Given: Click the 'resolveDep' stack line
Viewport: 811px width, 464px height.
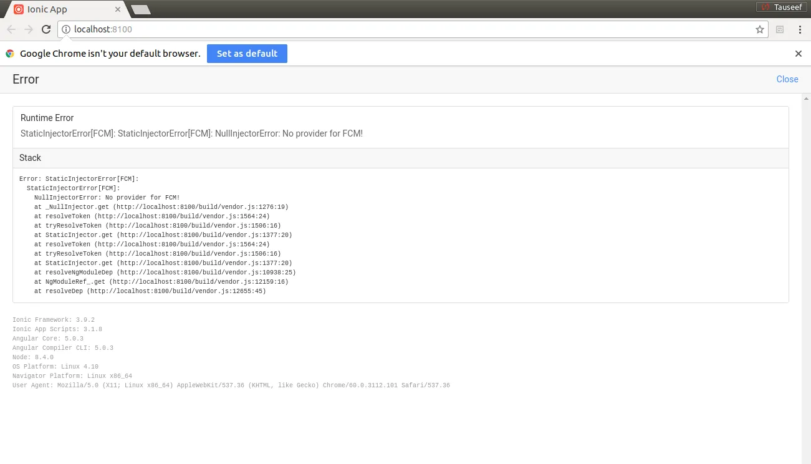Looking at the screenshot, I should point(150,291).
